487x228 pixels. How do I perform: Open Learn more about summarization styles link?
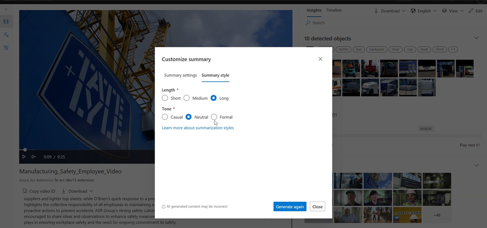(198, 128)
